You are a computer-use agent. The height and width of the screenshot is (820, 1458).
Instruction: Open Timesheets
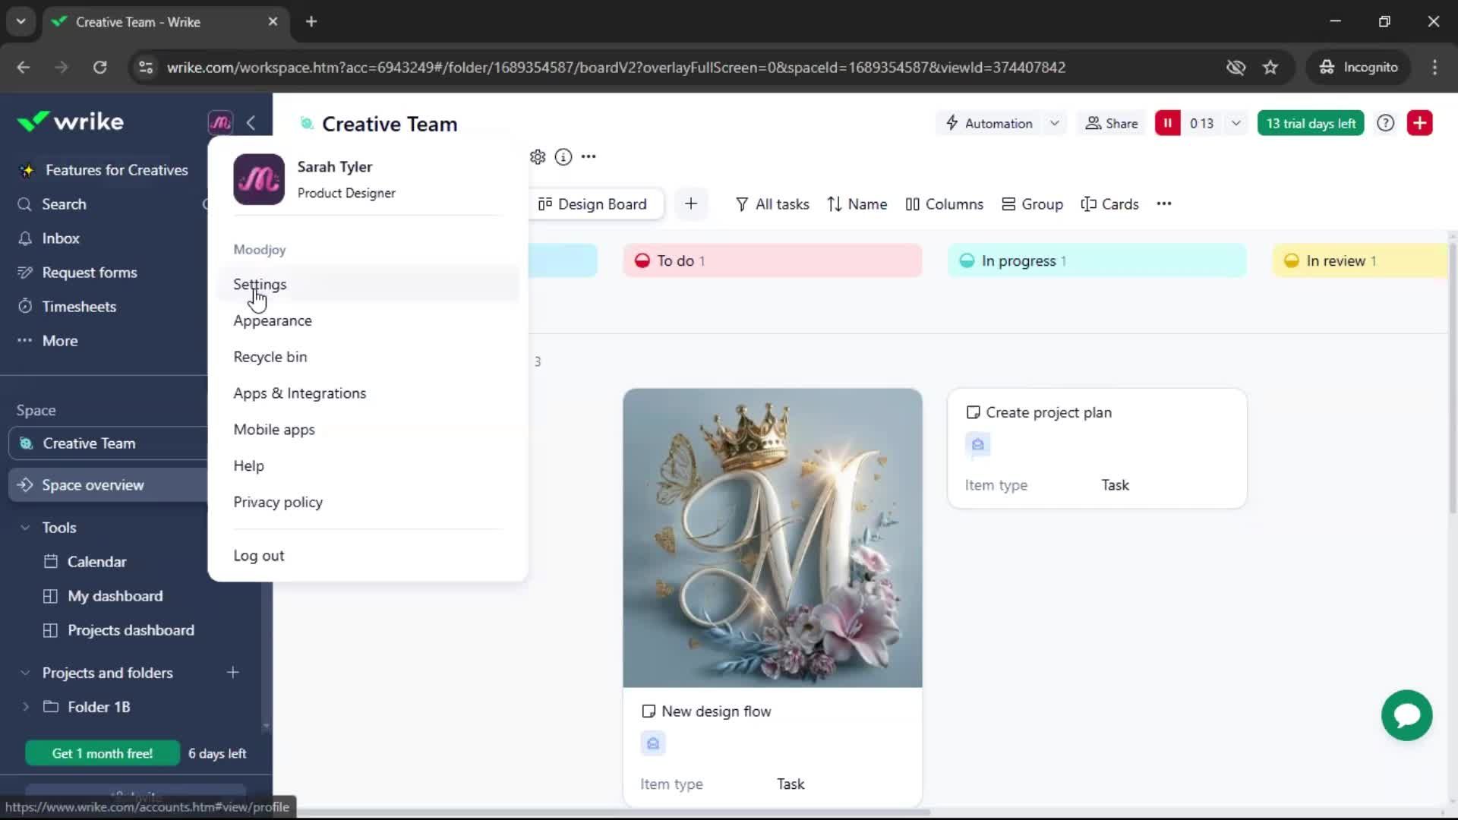point(79,307)
